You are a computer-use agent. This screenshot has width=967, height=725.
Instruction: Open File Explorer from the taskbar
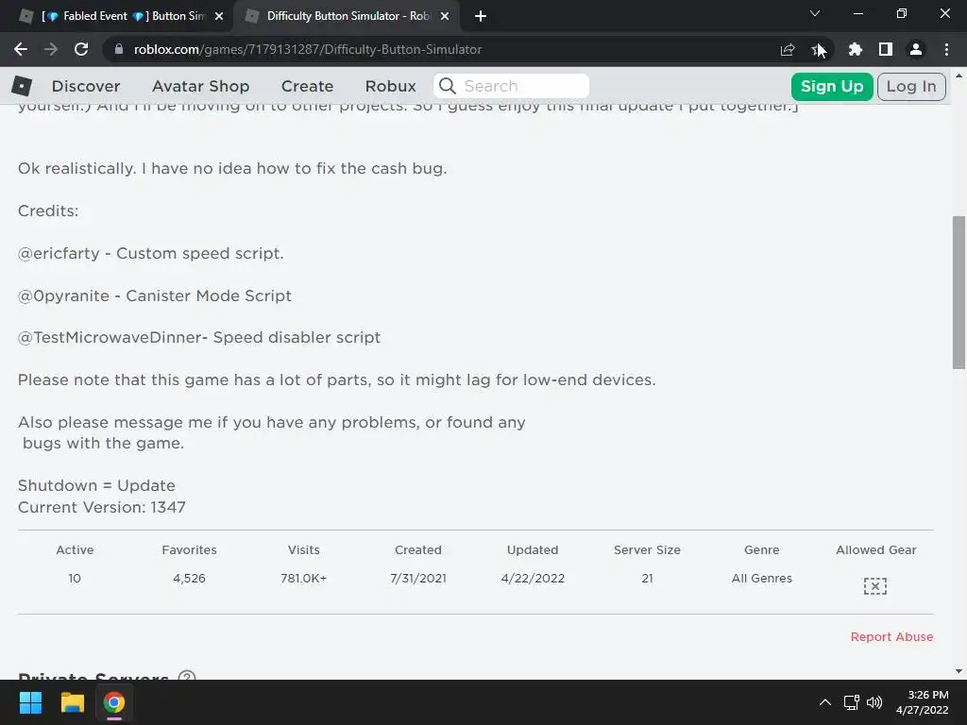72,702
